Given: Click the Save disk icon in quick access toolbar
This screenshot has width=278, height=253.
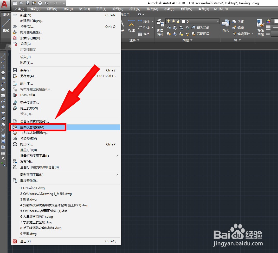Looking at the screenshot, I should (x=28, y=3).
